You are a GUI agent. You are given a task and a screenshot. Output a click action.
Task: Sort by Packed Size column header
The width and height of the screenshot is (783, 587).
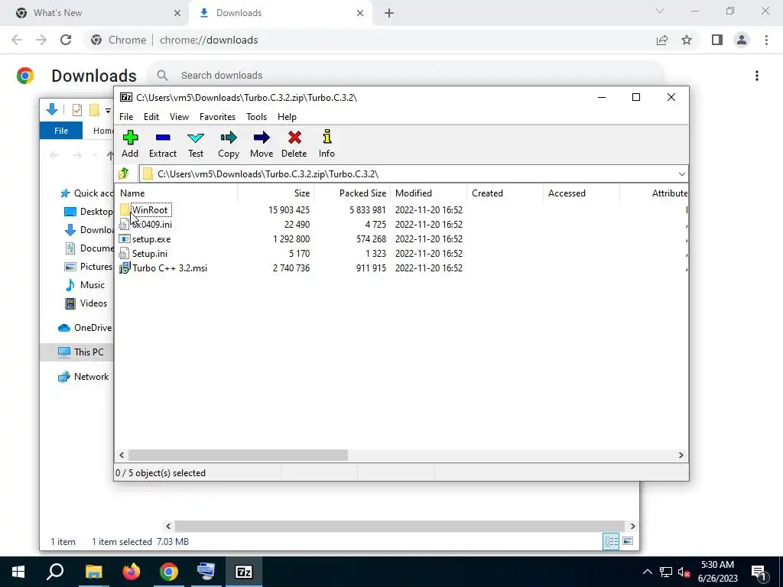(352, 193)
